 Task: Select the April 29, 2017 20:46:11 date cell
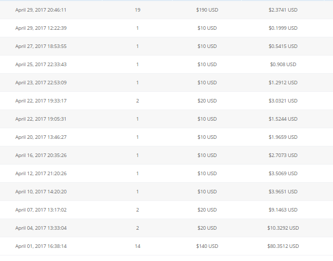click(41, 10)
